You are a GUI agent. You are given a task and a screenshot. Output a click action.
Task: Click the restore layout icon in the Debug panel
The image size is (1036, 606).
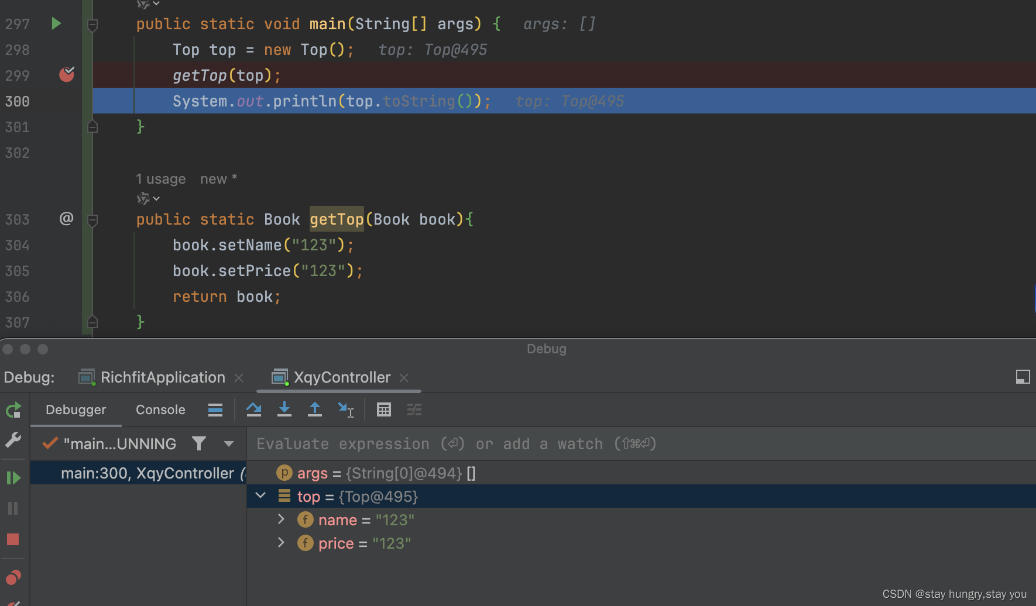(1023, 377)
